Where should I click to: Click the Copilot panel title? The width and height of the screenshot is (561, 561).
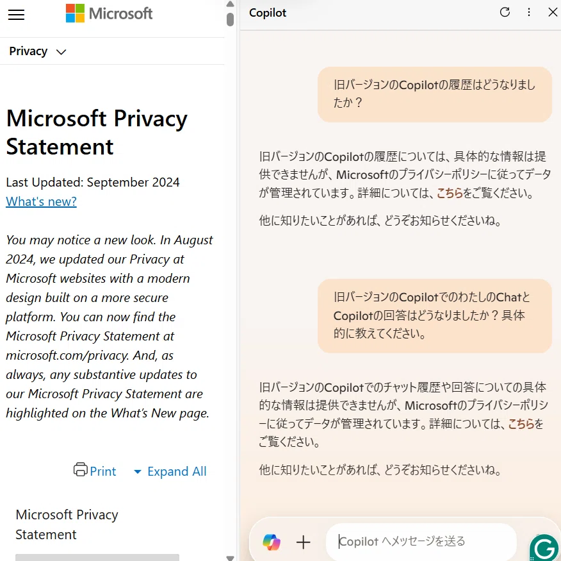pyautogui.click(x=267, y=13)
